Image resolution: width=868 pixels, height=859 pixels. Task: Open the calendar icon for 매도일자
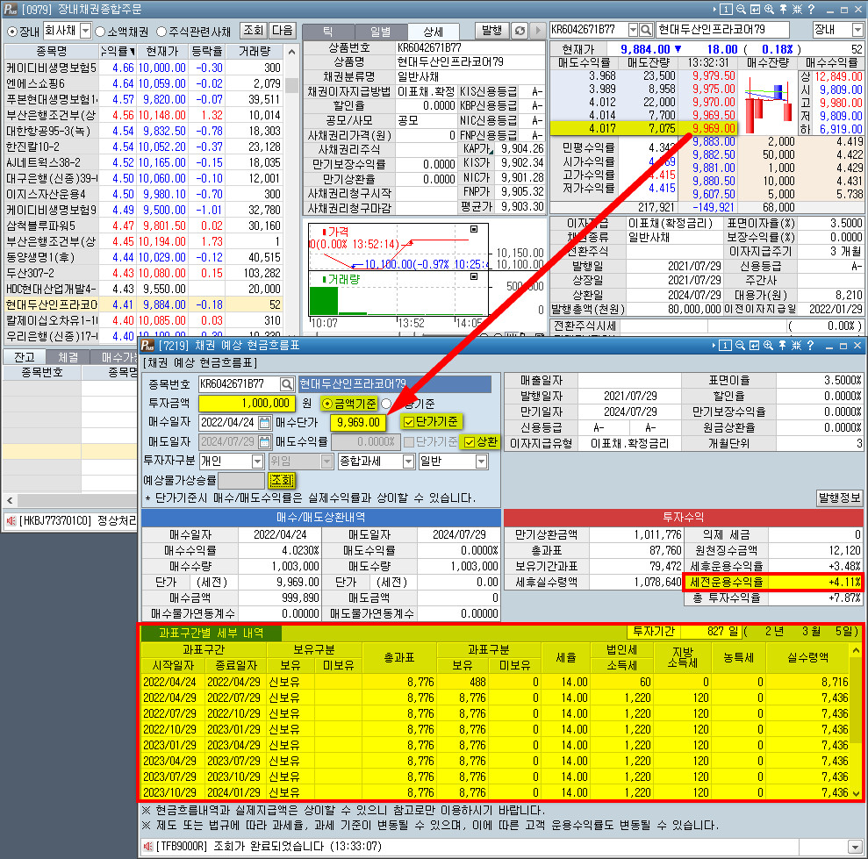point(264,441)
